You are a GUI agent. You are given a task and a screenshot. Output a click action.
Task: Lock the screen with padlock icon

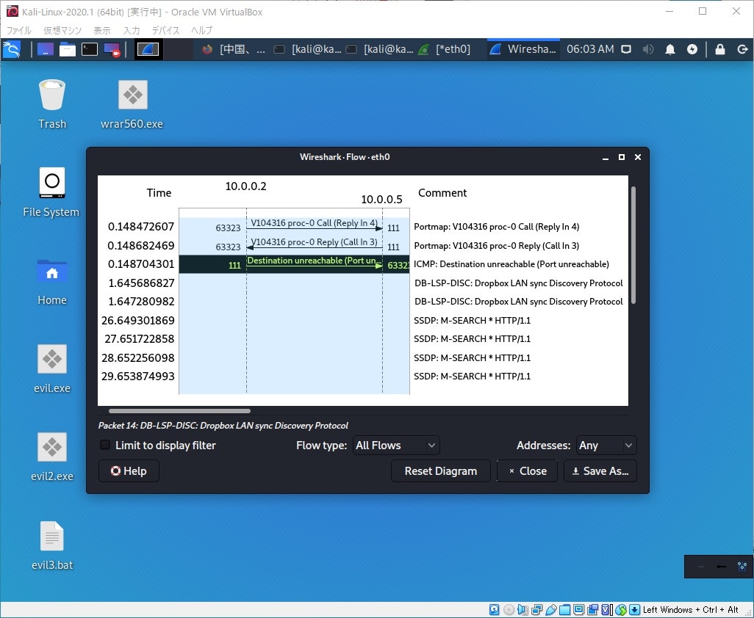[x=720, y=49]
